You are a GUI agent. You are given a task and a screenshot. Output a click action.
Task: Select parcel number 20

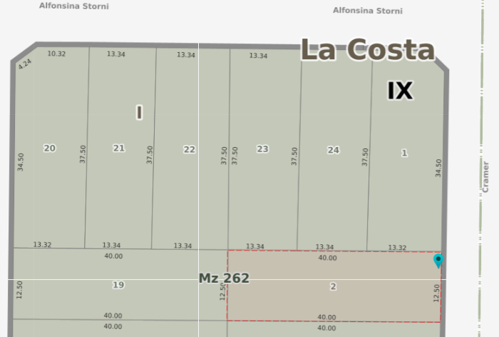pos(49,148)
